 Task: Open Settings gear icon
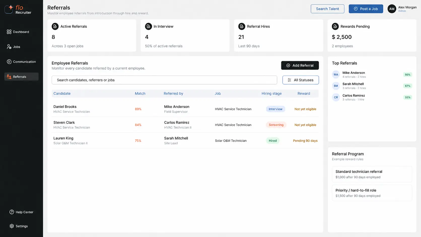(12, 226)
